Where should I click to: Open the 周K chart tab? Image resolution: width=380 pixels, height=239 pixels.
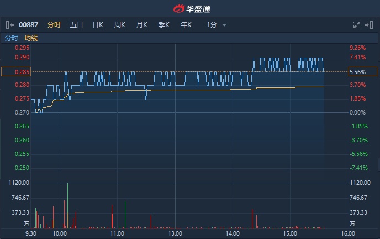point(120,25)
